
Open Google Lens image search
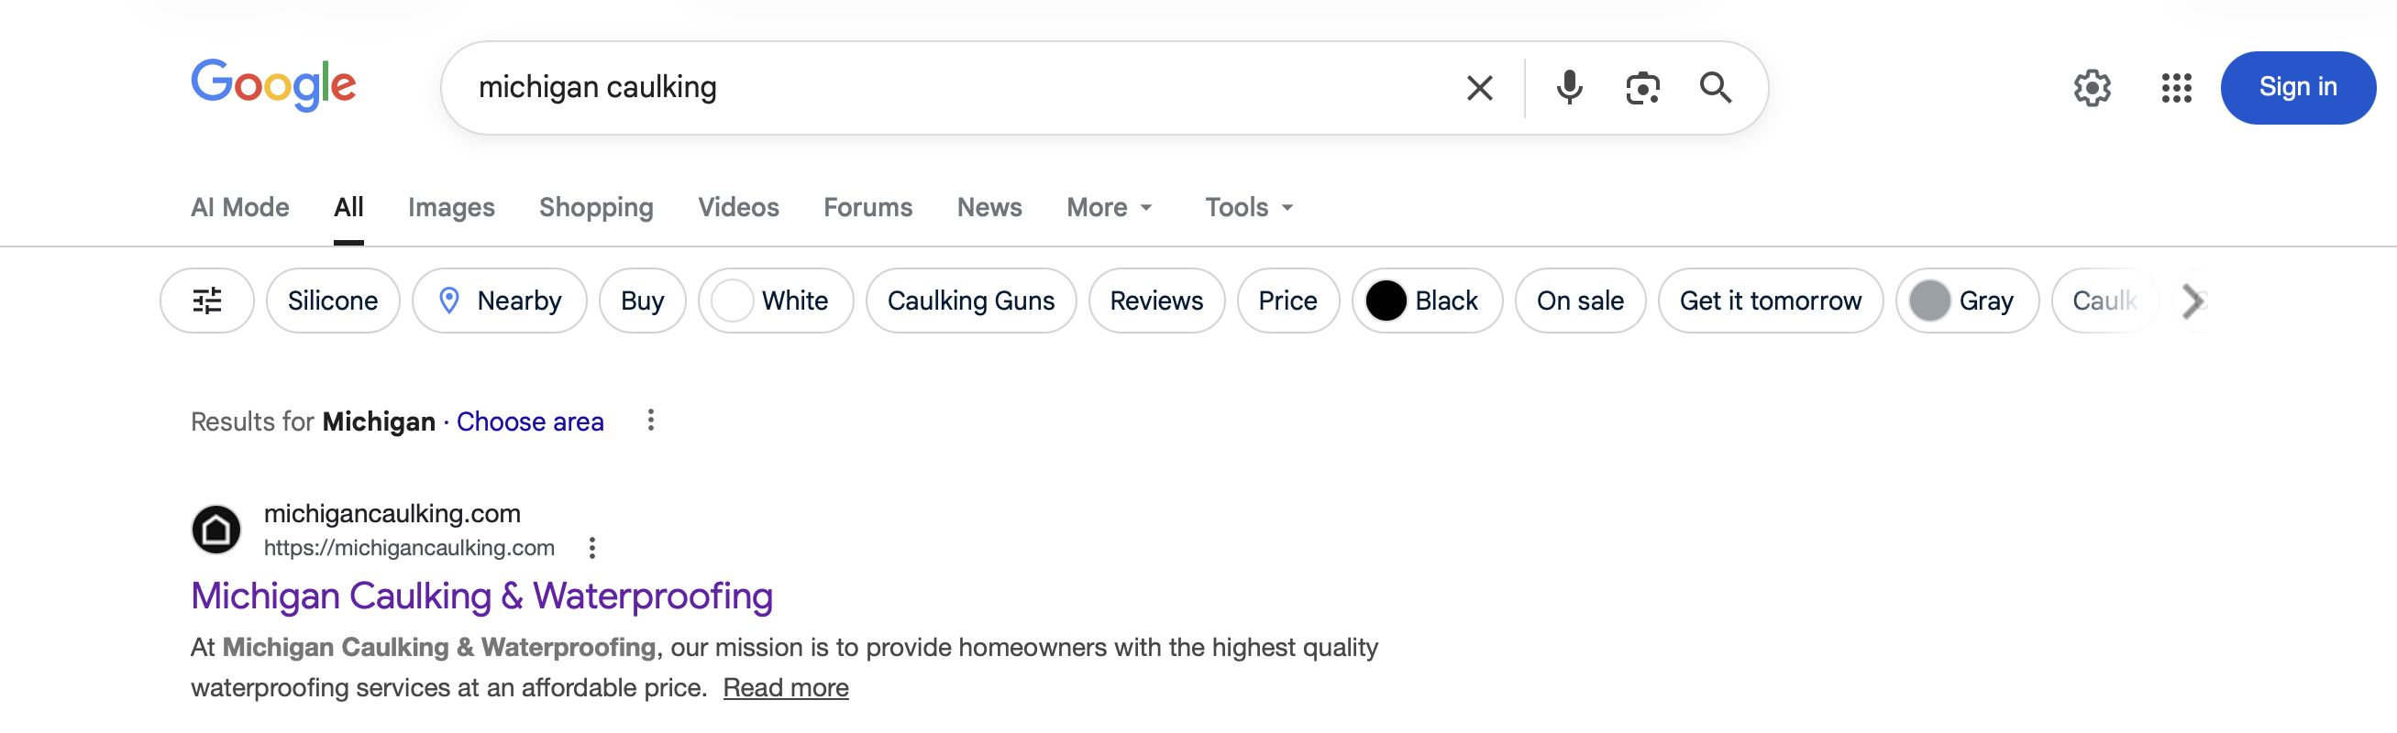[x=1642, y=87]
